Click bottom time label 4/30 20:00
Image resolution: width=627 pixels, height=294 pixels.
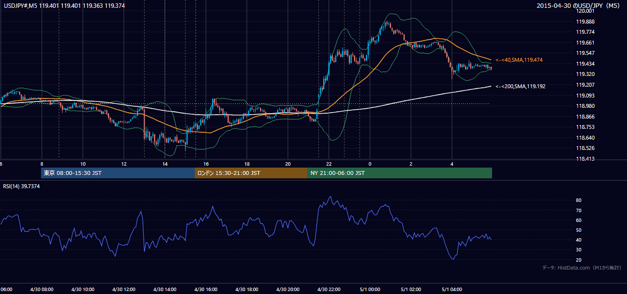click(x=288, y=290)
